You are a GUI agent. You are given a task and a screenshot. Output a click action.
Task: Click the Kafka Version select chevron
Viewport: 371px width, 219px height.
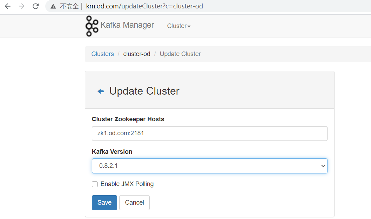323,166
